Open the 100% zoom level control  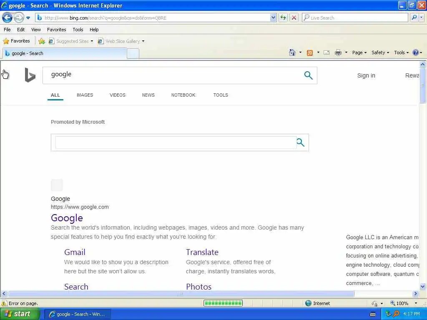[404, 303]
